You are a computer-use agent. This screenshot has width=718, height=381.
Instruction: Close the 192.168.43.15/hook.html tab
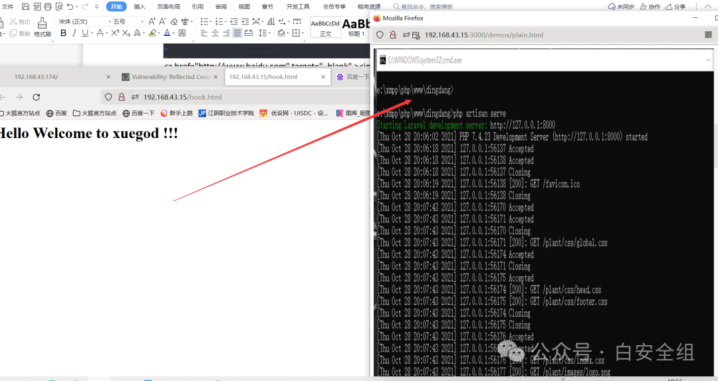(323, 77)
